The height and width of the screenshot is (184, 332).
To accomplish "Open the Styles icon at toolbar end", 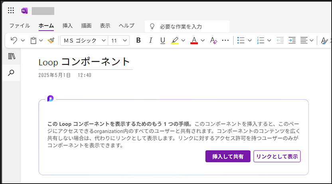I will [x=324, y=40].
